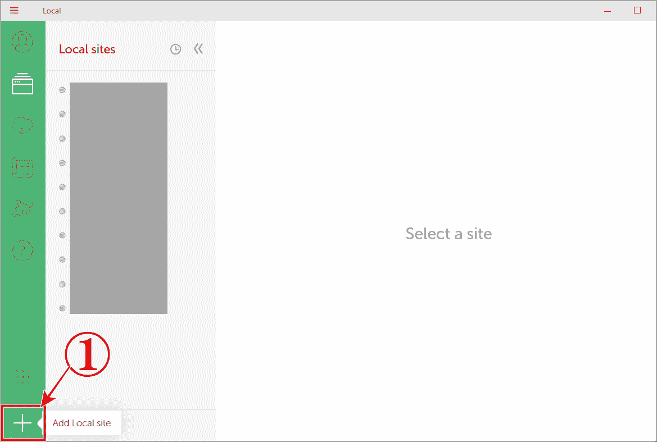
Task: Click the plus Add Local site button
Action: click(x=22, y=423)
